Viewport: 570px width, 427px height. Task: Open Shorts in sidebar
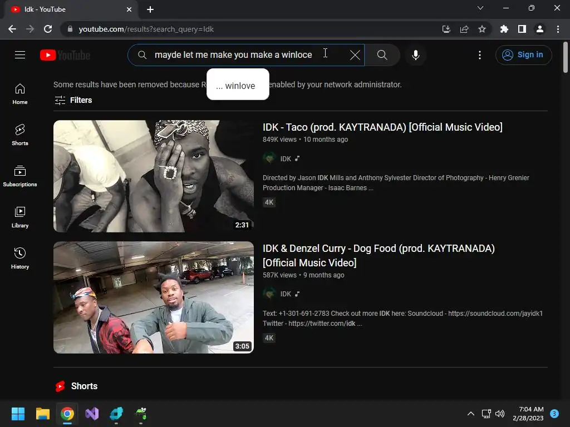click(x=20, y=135)
